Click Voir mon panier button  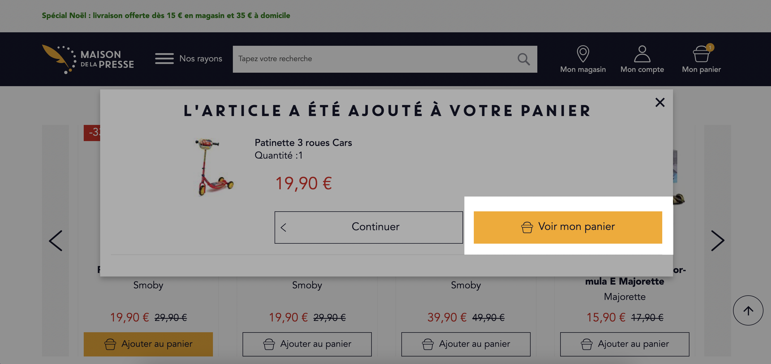pyautogui.click(x=567, y=227)
